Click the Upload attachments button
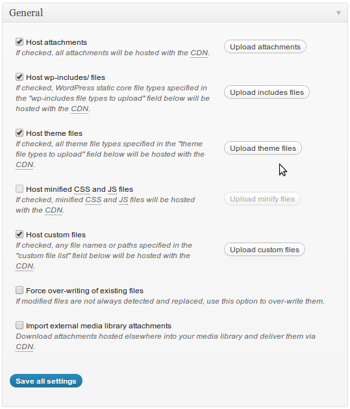 click(265, 47)
